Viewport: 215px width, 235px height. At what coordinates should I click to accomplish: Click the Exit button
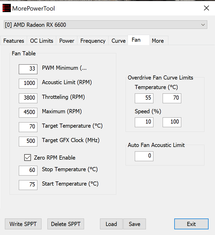point(191,224)
